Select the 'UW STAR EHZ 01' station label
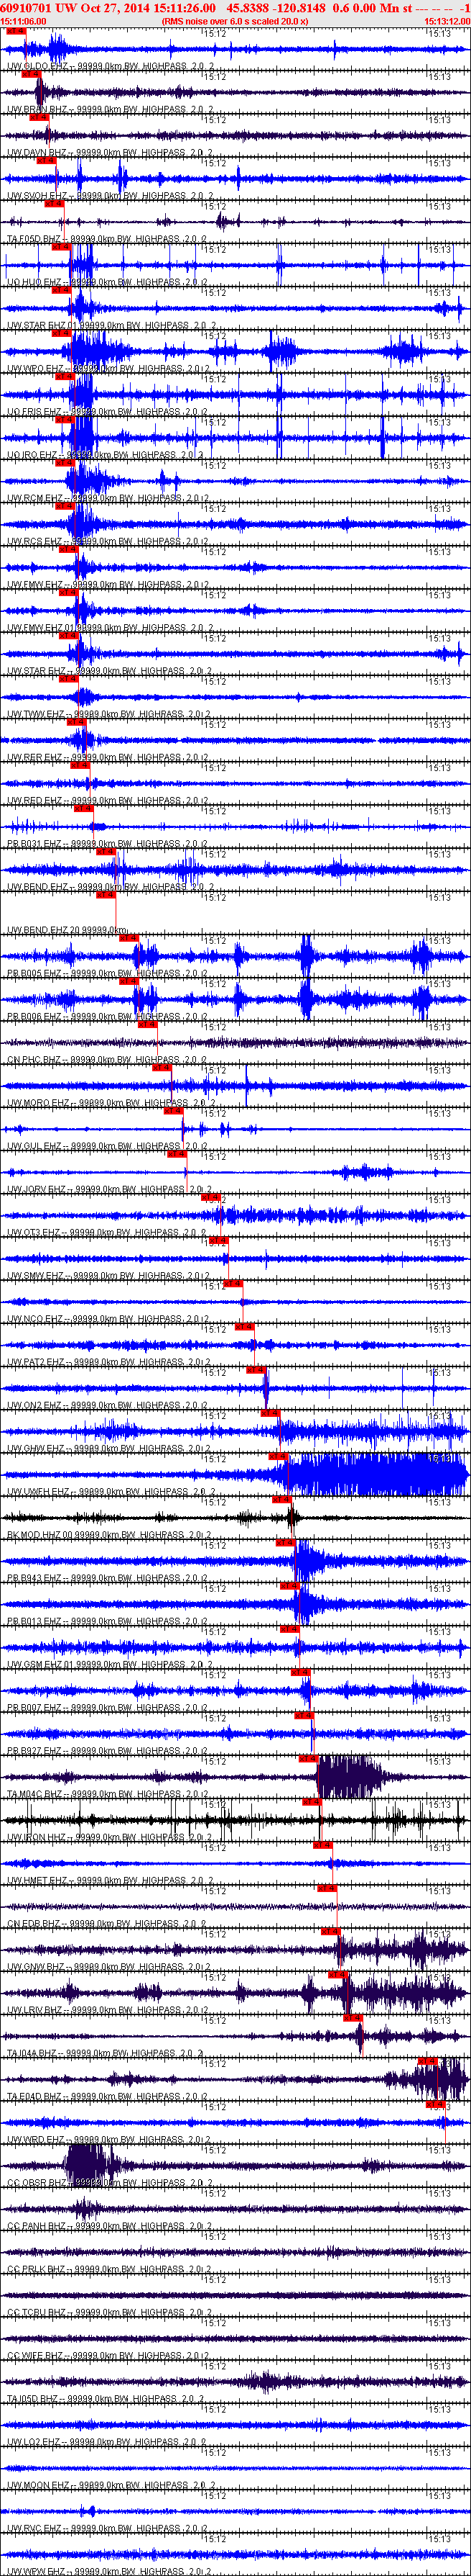Image resolution: width=471 pixels, height=2576 pixels. 43,325
